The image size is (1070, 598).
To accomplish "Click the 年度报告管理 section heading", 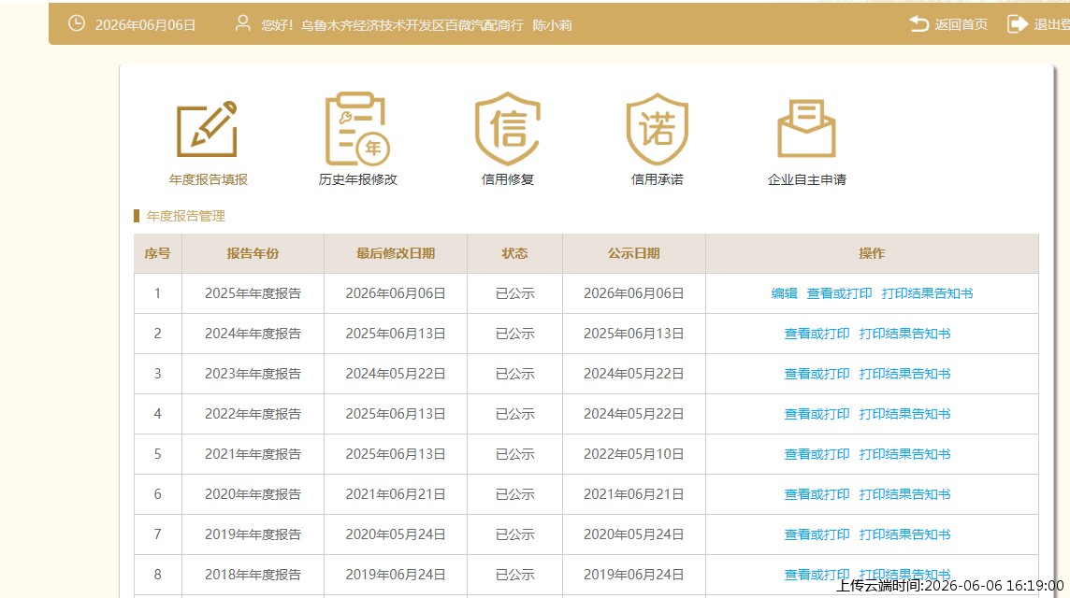I will (185, 216).
